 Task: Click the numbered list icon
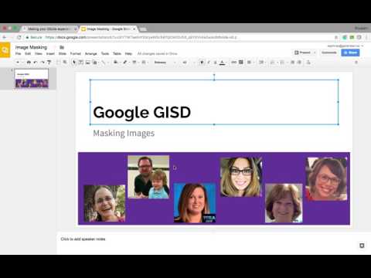click(x=273, y=63)
